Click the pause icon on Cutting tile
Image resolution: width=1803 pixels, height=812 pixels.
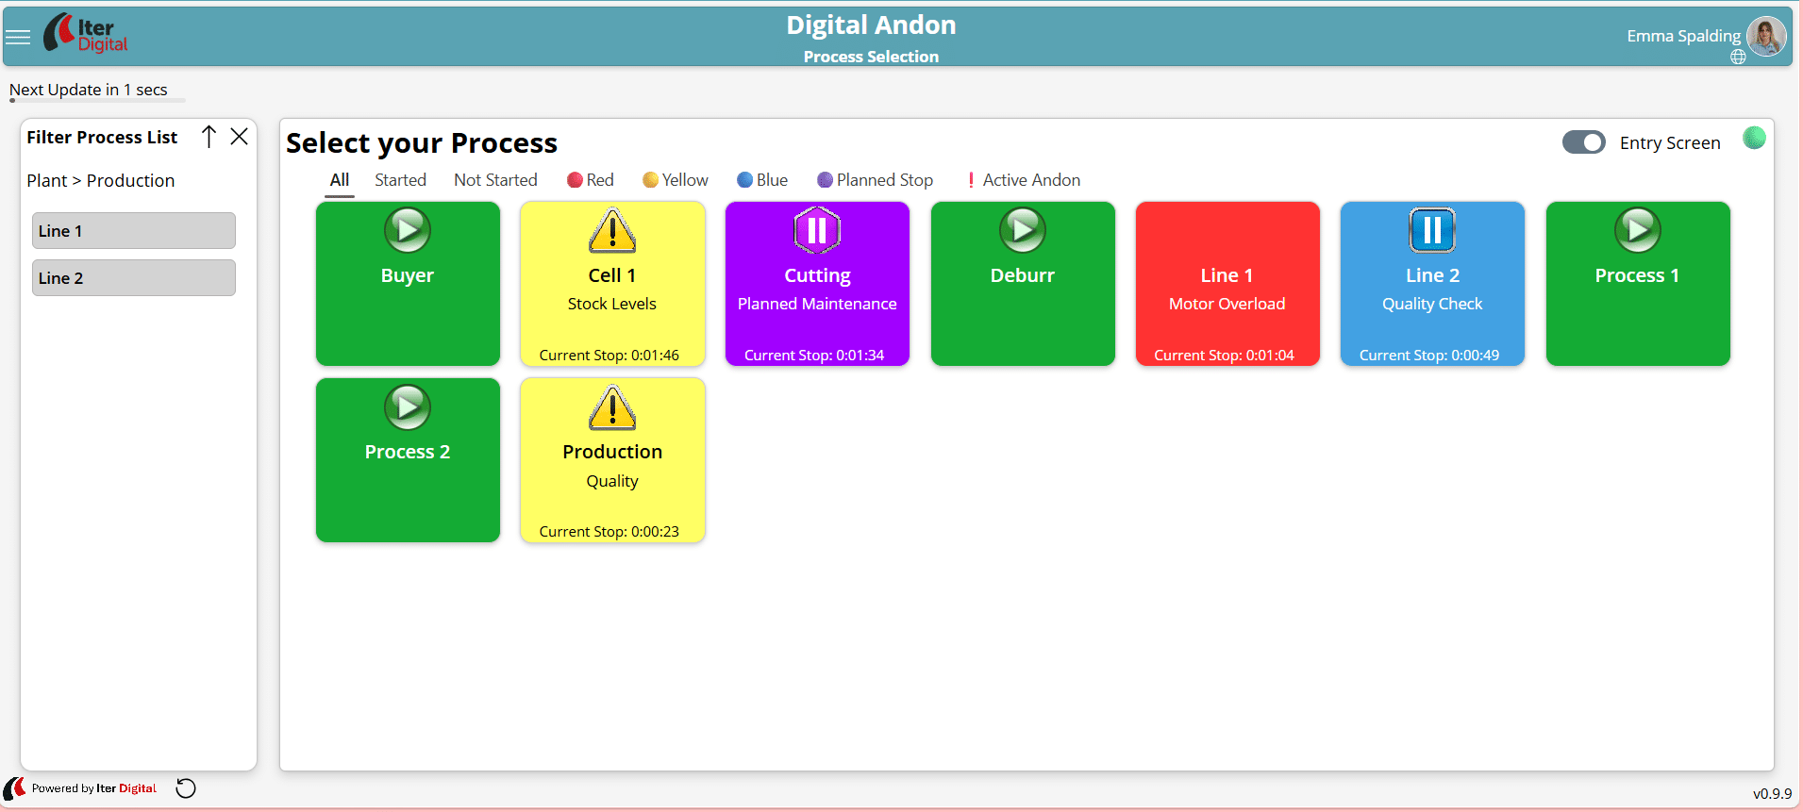tap(817, 230)
